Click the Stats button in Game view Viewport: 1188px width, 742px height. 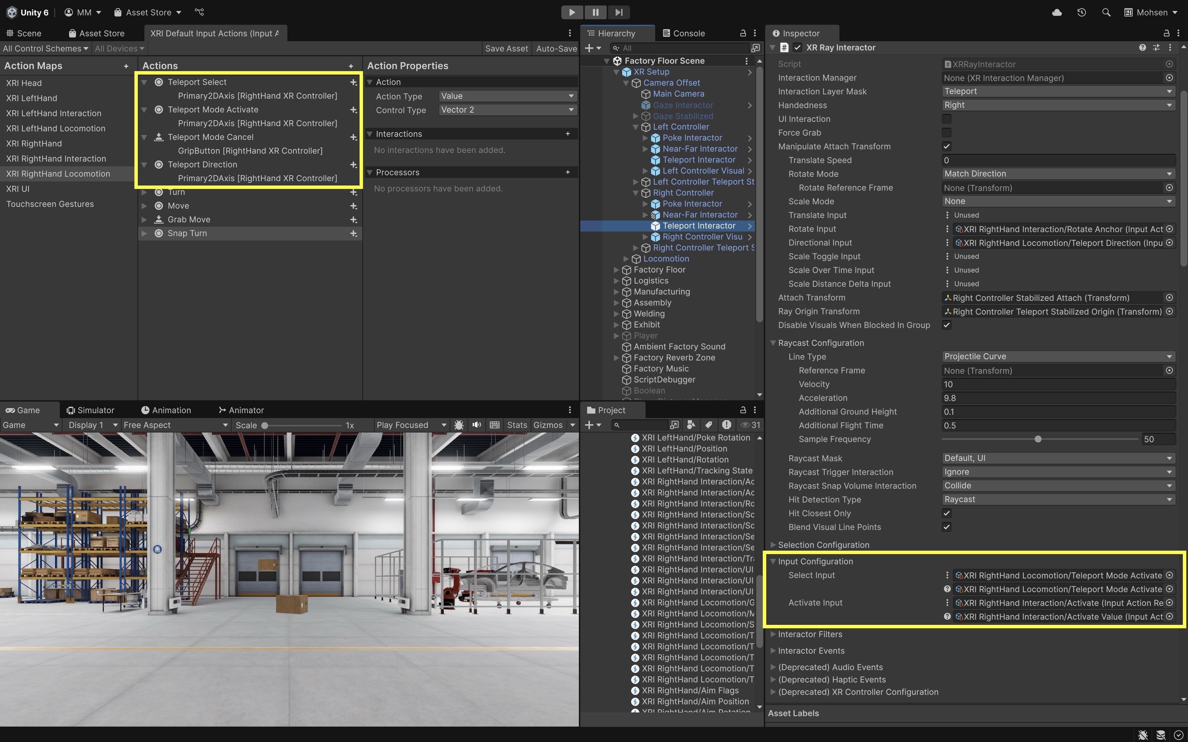coord(516,425)
